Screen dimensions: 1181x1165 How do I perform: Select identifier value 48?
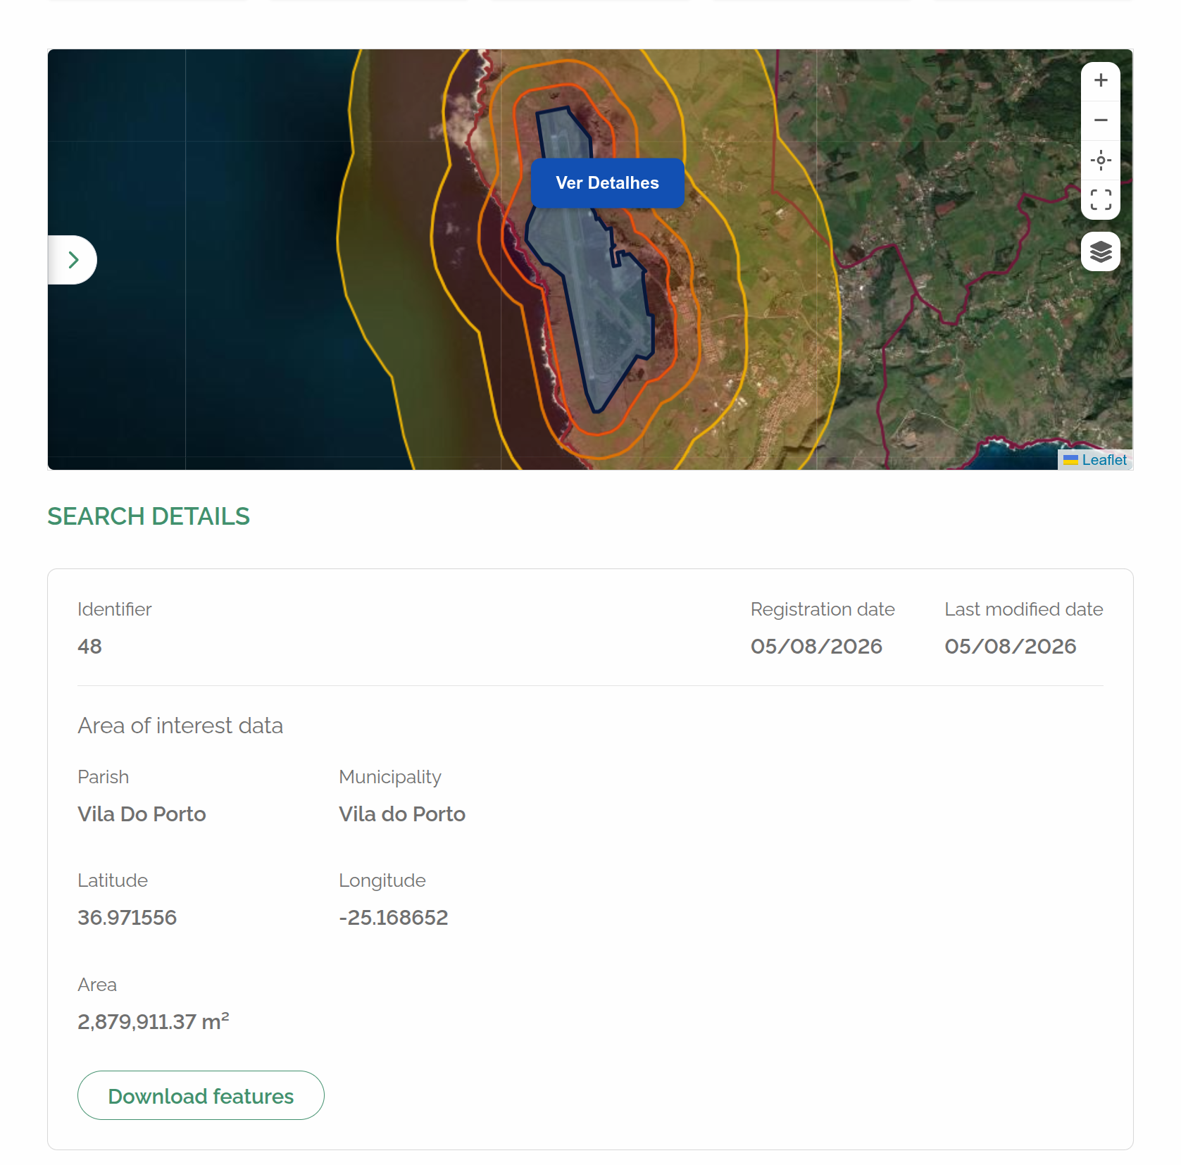[x=89, y=647]
